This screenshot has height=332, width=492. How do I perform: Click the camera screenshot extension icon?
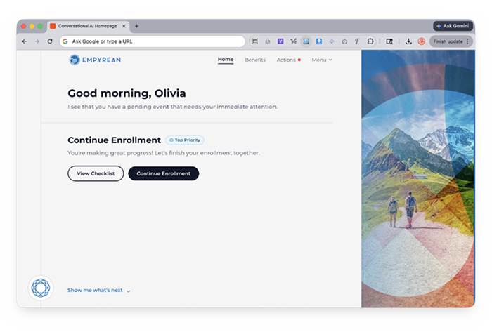tap(344, 41)
